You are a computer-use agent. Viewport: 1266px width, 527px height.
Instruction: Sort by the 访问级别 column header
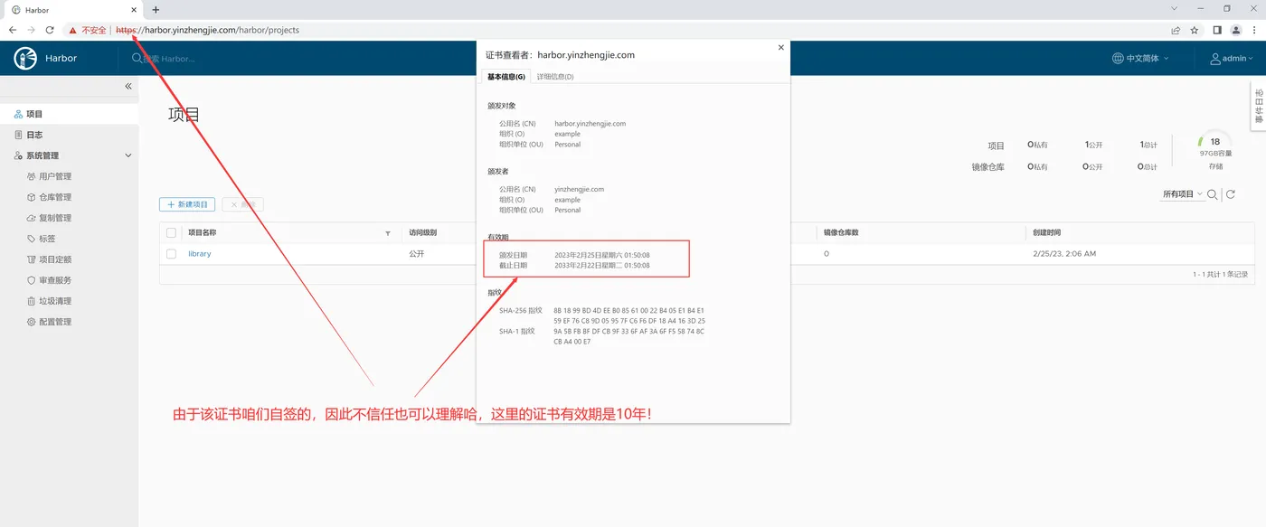click(422, 233)
